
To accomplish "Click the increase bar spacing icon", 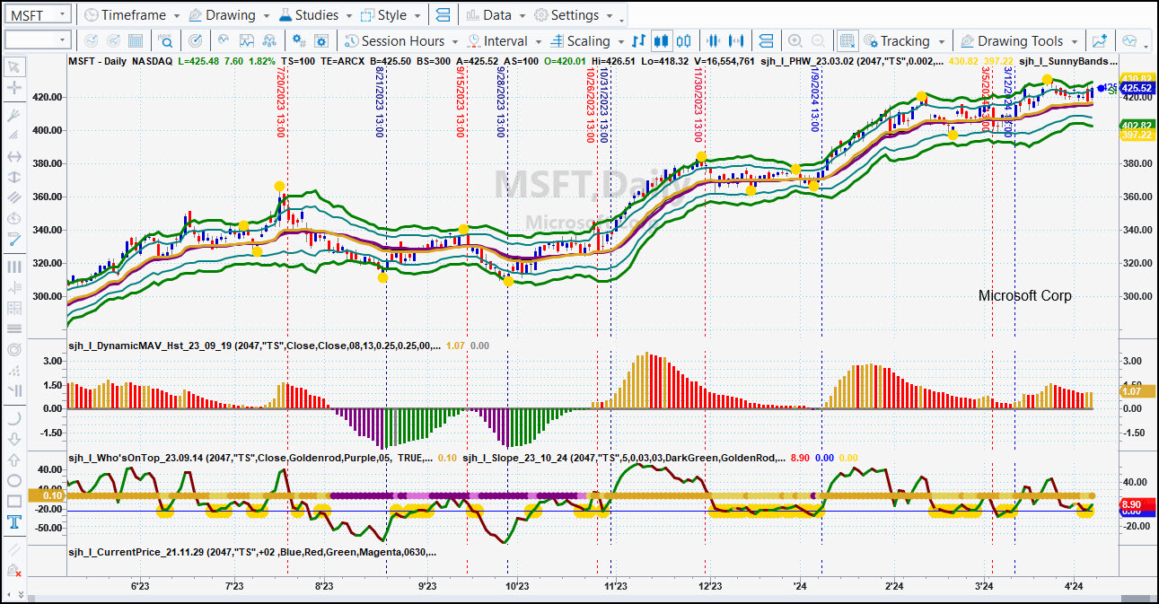I will tap(737, 40).
